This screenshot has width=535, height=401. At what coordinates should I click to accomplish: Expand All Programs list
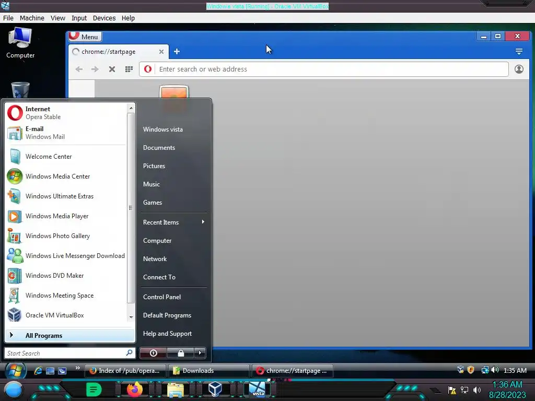pyautogui.click(x=70, y=336)
